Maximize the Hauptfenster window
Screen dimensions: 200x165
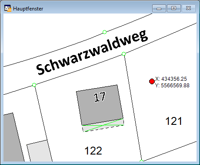(x=174, y=8)
